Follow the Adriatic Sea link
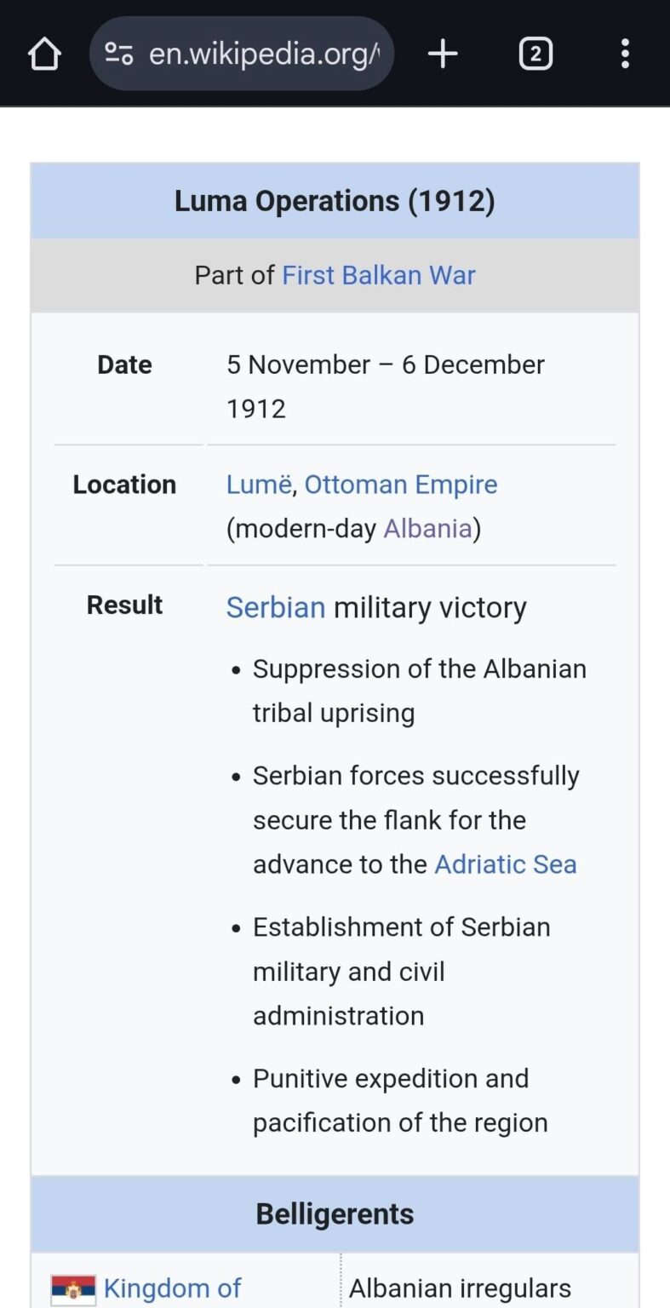Viewport: 670px width, 1308px height. click(x=505, y=863)
